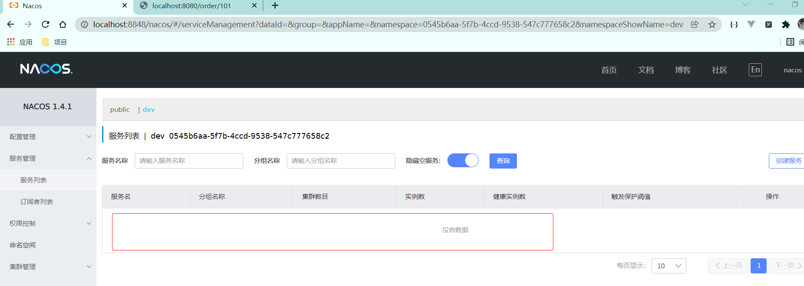Click the site info icon in address bar
Screen dimensions: 804x286
click(x=85, y=25)
